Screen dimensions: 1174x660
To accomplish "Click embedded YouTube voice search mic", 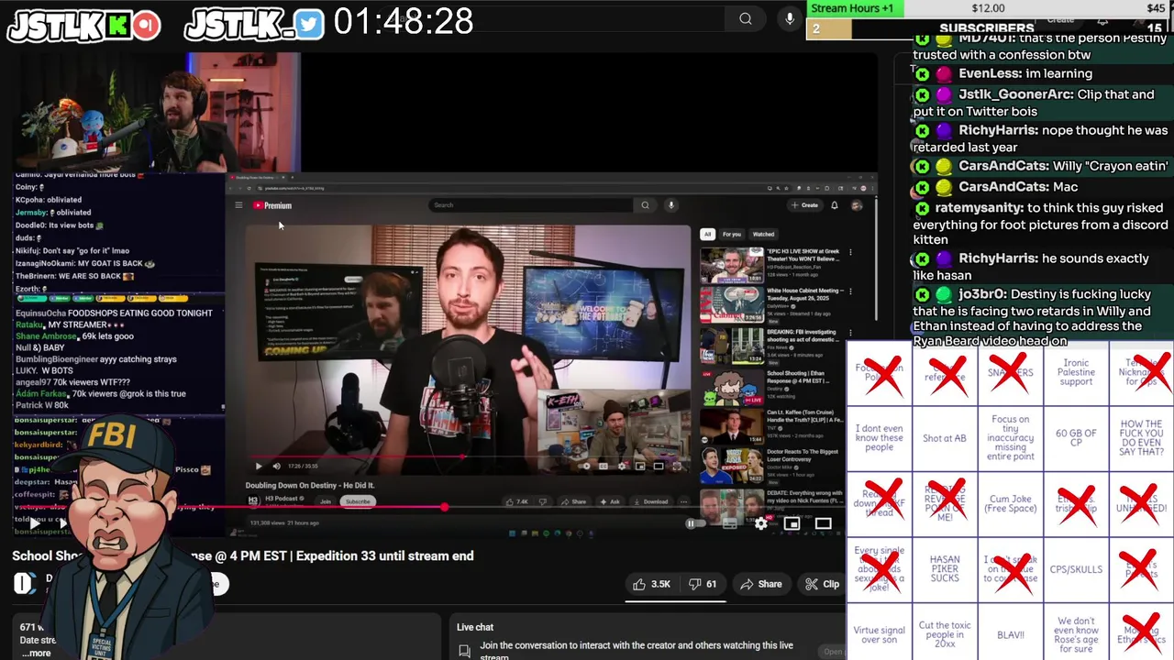I will click(x=671, y=205).
